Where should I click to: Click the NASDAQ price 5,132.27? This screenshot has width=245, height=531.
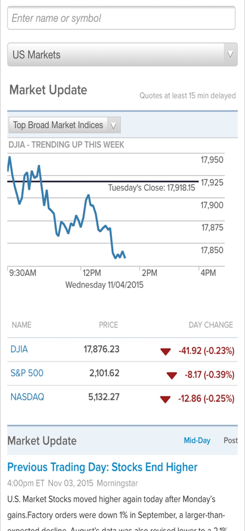pyautogui.click(x=104, y=397)
